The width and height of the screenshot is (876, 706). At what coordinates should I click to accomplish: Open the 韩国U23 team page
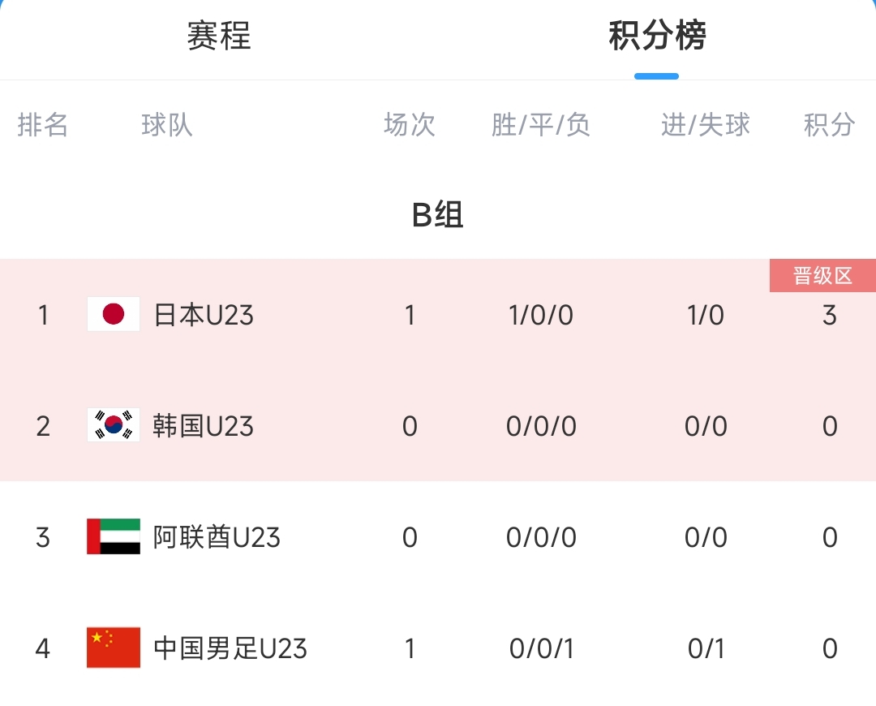point(204,426)
